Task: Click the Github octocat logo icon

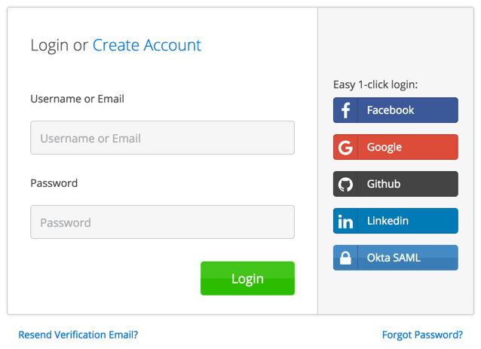Action: click(345, 185)
